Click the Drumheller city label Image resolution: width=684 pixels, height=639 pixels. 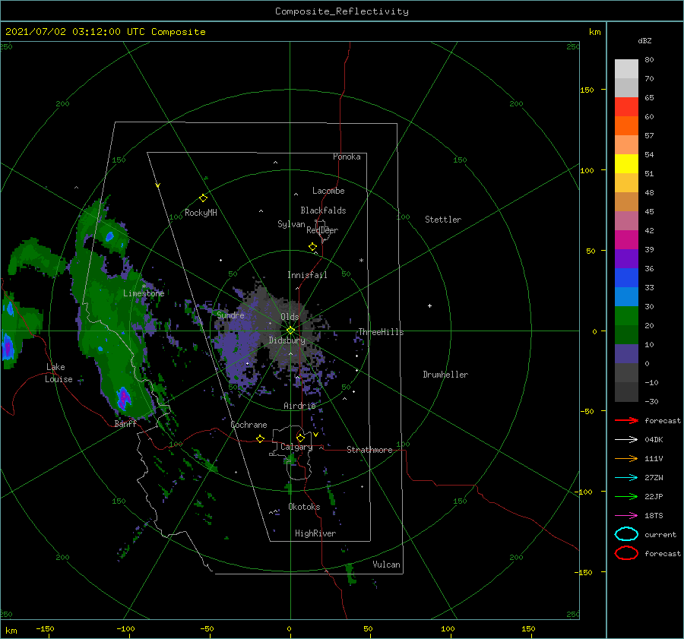445,375
